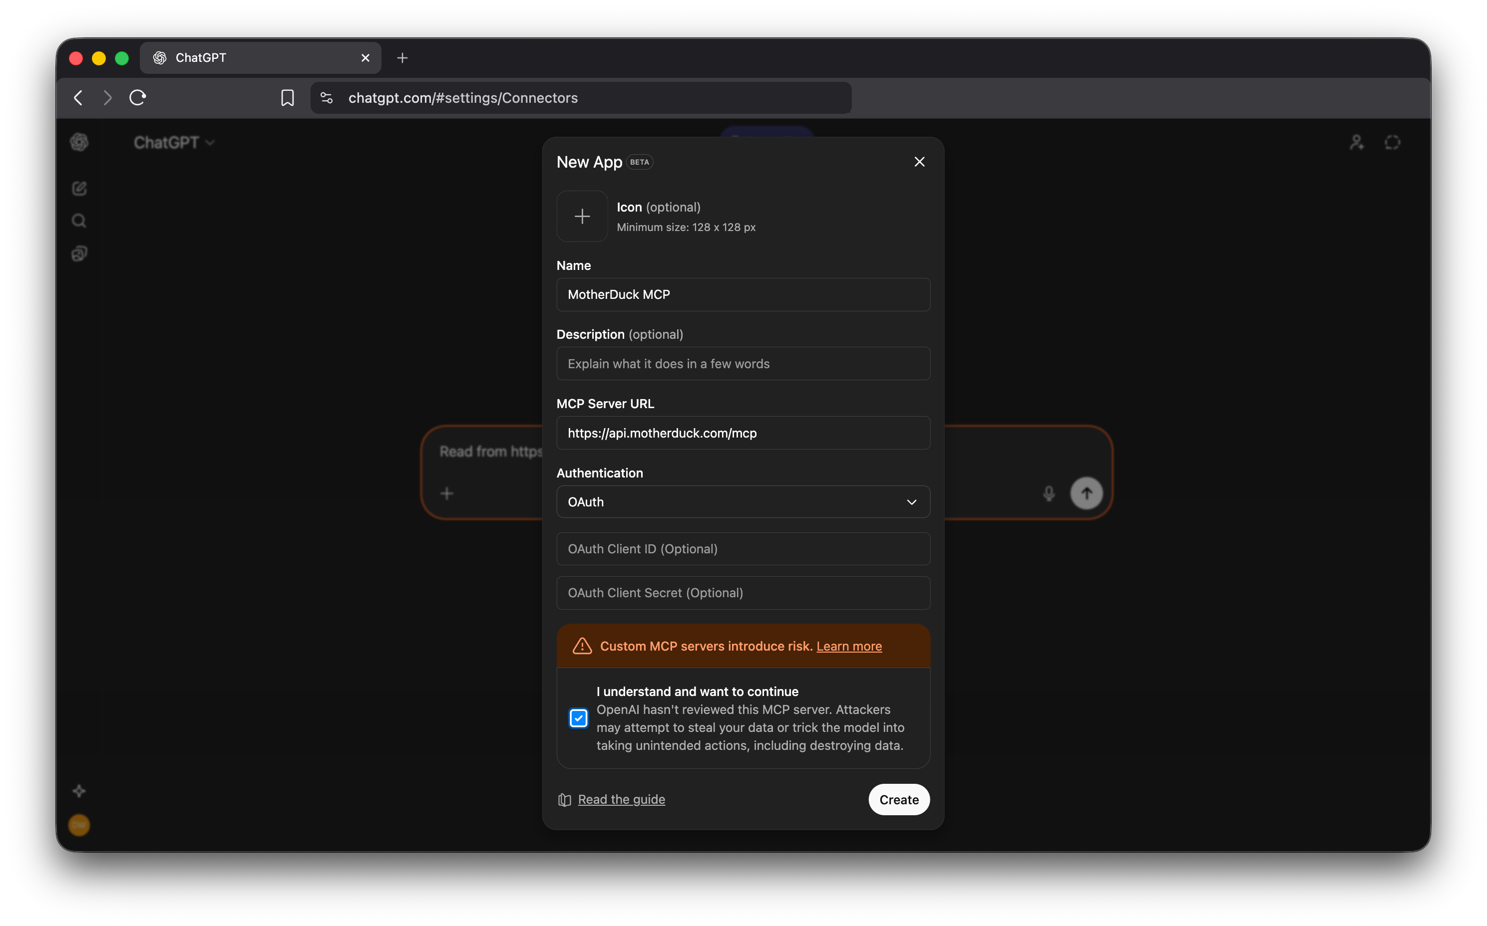Open a new browser tab
The image size is (1487, 926).
401,57
